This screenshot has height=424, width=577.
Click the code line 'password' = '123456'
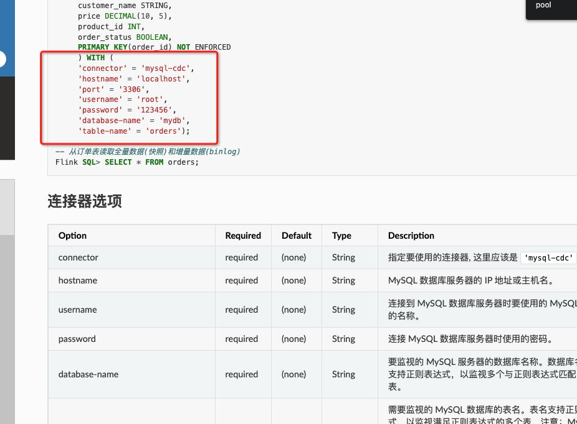pyautogui.click(x=127, y=110)
